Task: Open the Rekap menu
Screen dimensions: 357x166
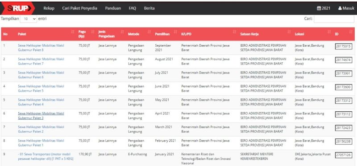Action: pos(49,8)
